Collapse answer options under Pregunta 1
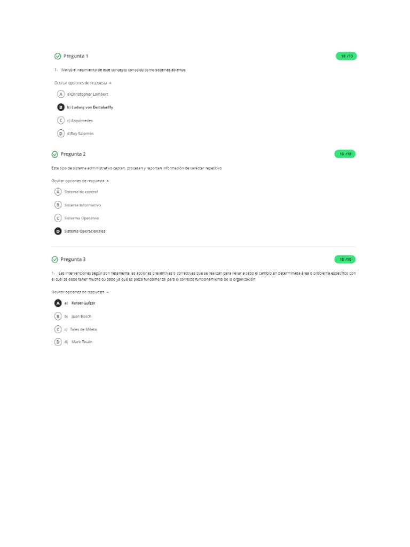The height and width of the screenshot is (547, 410). click(83, 83)
